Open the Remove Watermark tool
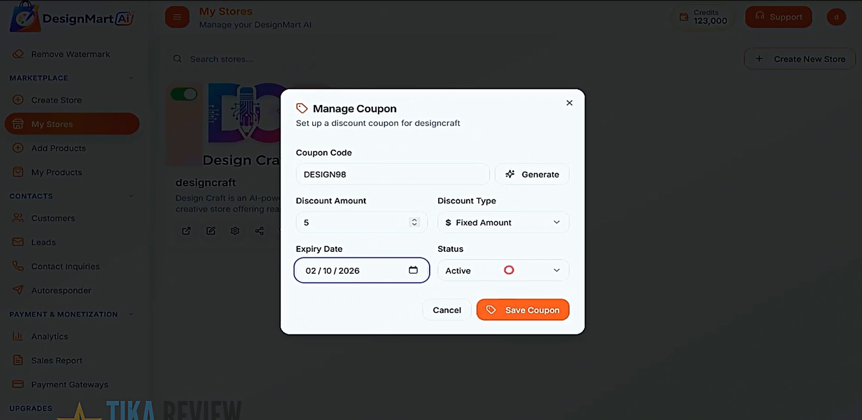 70,54
